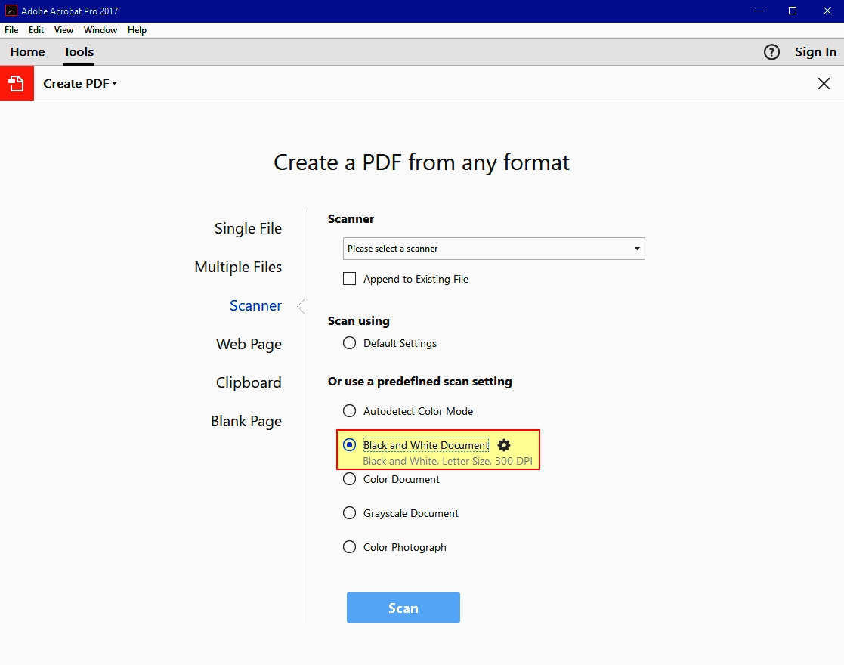
Task: Select Multiple Files source
Action: [238, 267]
